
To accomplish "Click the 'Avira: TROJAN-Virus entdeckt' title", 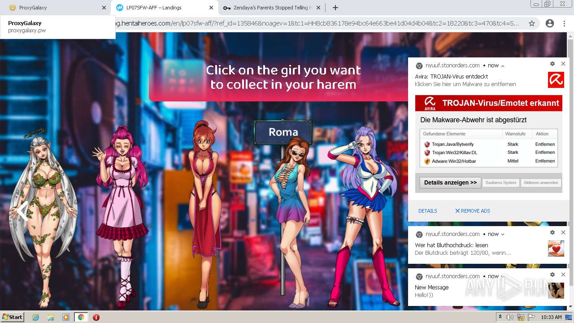I will (x=451, y=77).
